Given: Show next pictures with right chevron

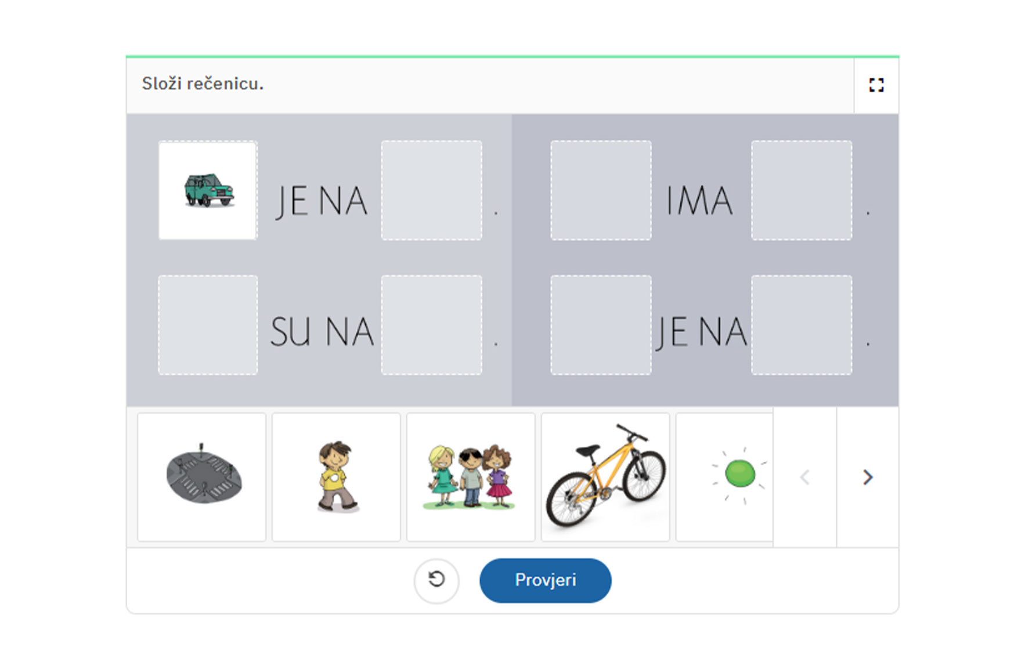Looking at the screenshot, I should click(868, 477).
